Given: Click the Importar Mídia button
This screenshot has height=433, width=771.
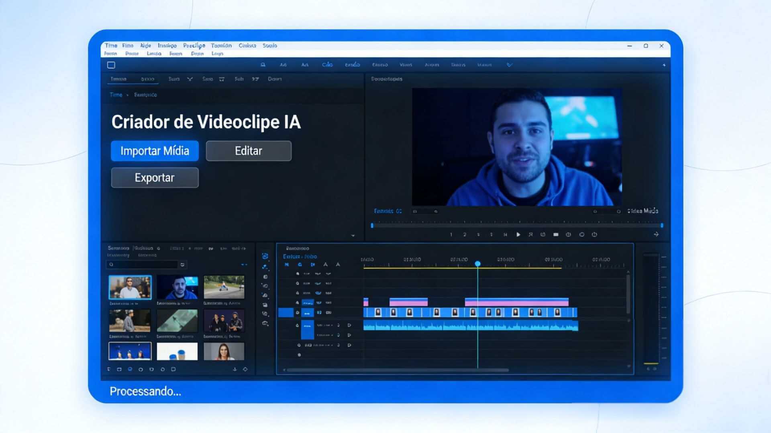Looking at the screenshot, I should coord(155,151).
